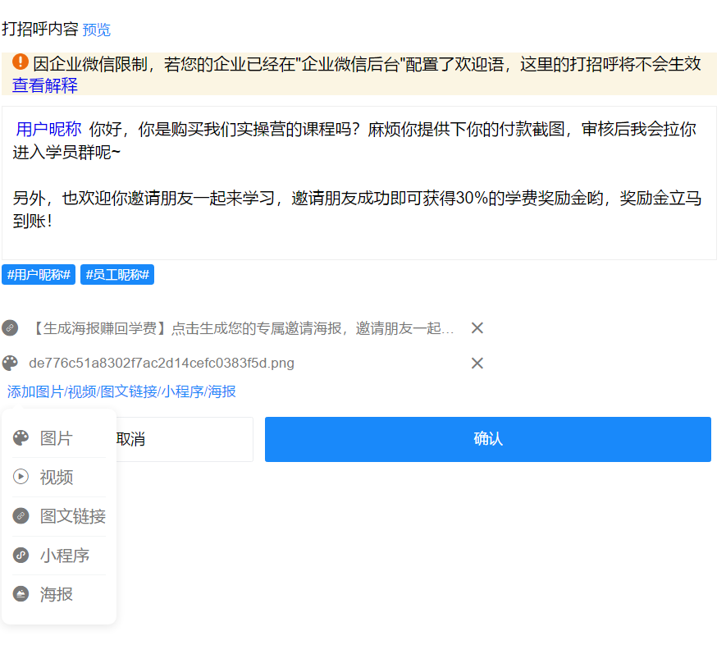Screen dimensions: 726x645
Task: Click the 用户昵称 placeholder in the message
Action: (48, 129)
